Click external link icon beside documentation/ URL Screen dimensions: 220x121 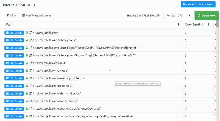click(x=31, y=101)
